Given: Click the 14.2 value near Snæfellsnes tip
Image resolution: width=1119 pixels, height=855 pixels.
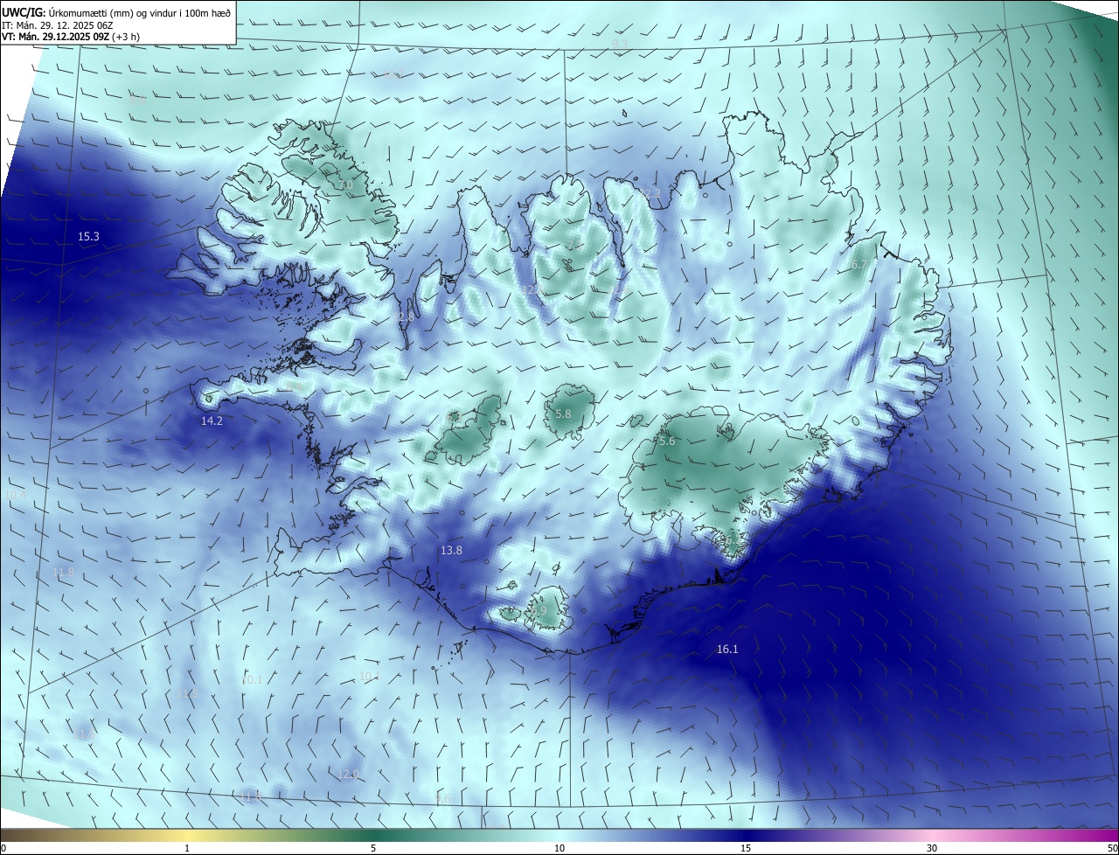Looking at the screenshot, I should tap(212, 421).
